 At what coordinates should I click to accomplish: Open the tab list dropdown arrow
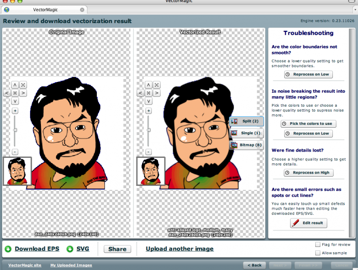(x=355, y=10)
